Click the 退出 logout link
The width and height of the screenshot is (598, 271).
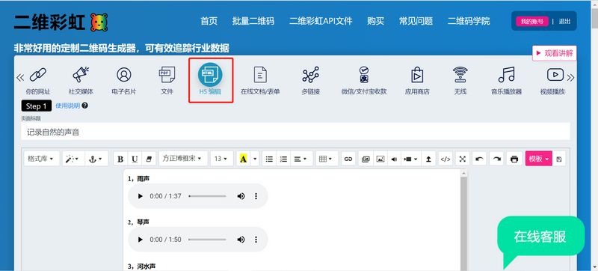565,22
